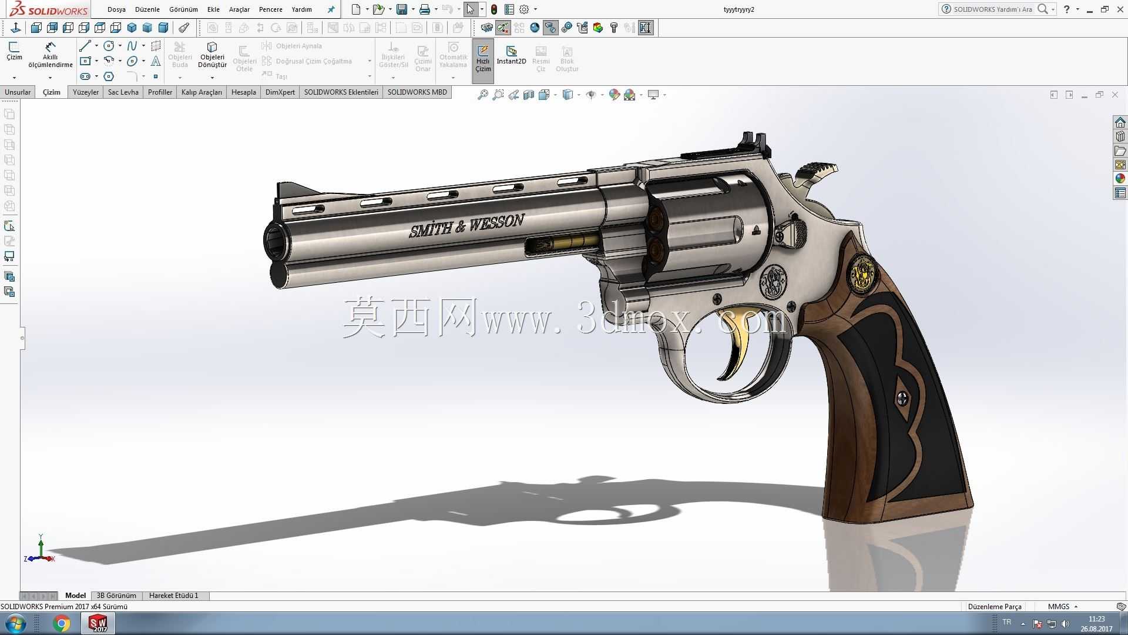Click the Çizim sketch button

[14, 52]
